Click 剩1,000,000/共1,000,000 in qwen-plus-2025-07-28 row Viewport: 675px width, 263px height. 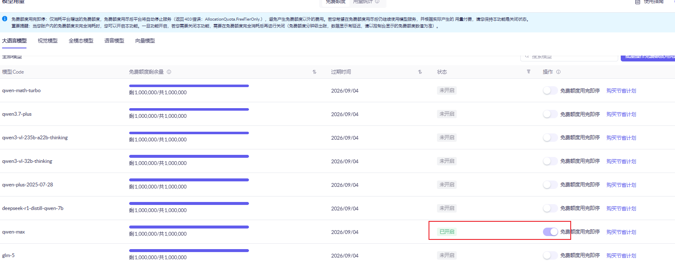tap(158, 187)
